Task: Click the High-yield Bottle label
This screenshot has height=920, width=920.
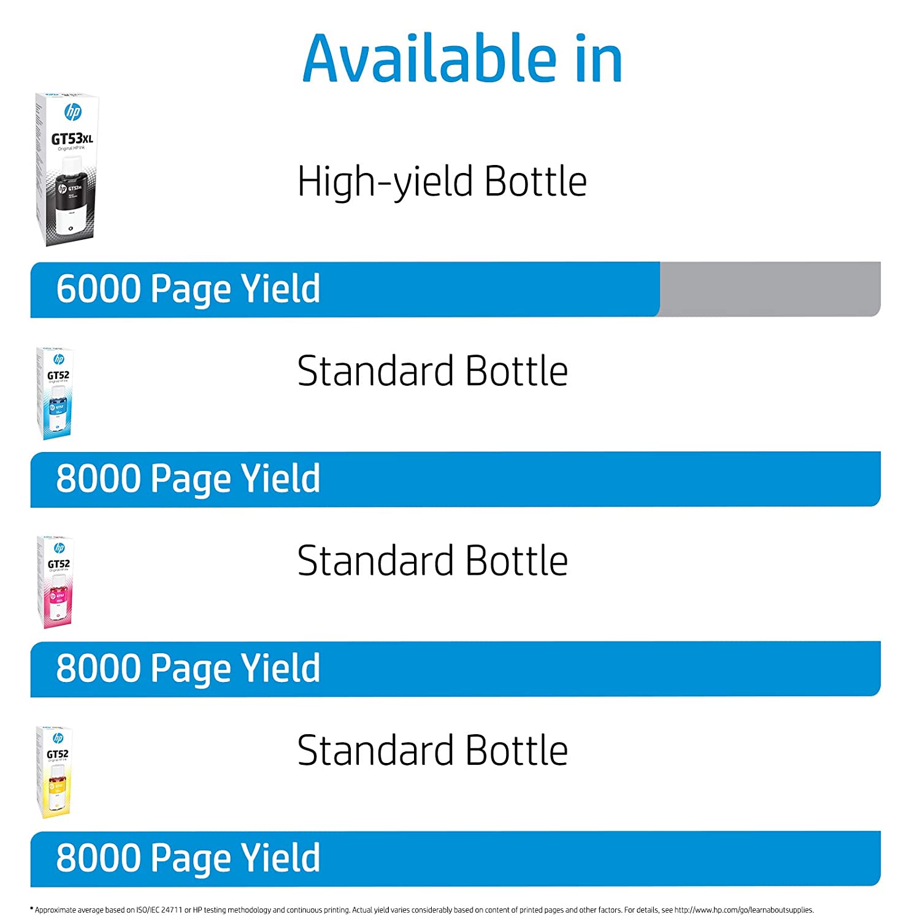Action: (x=442, y=182)
